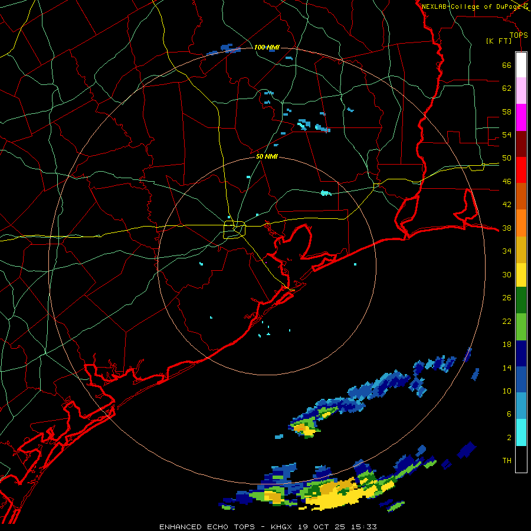
Task: Select the '14' scale label
Action: point(507,368)
